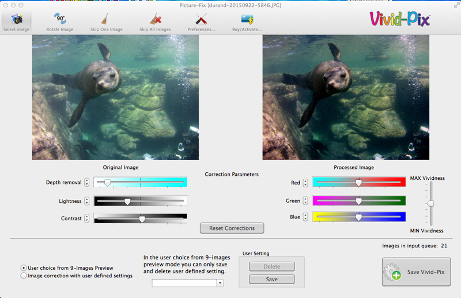
Task: Click the Save button in User Setting
Action: click(271, 279)
